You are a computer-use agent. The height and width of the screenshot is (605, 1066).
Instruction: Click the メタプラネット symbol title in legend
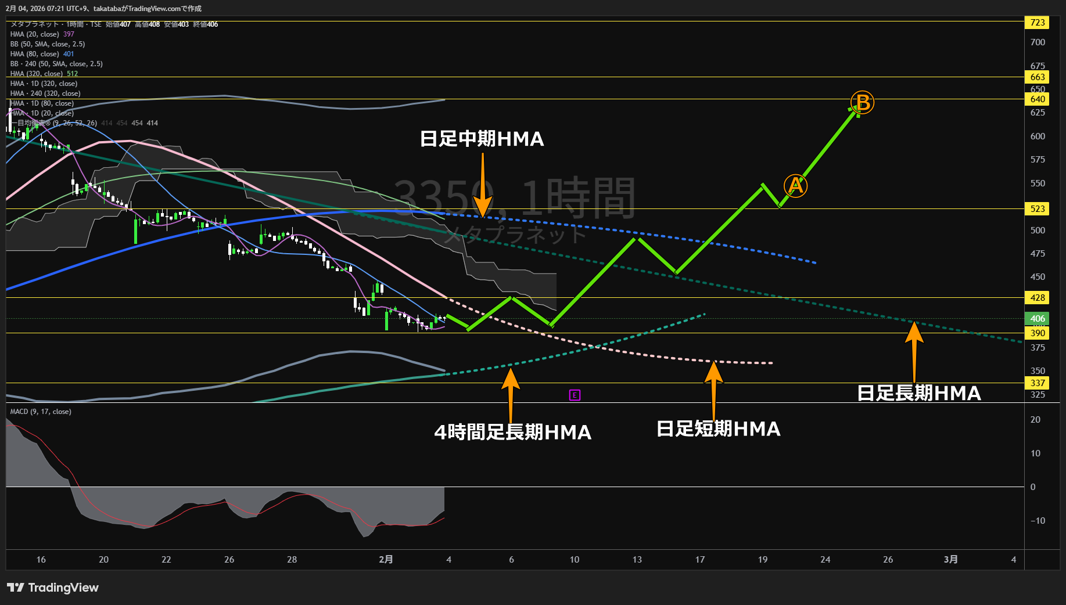tap(35, 24)
